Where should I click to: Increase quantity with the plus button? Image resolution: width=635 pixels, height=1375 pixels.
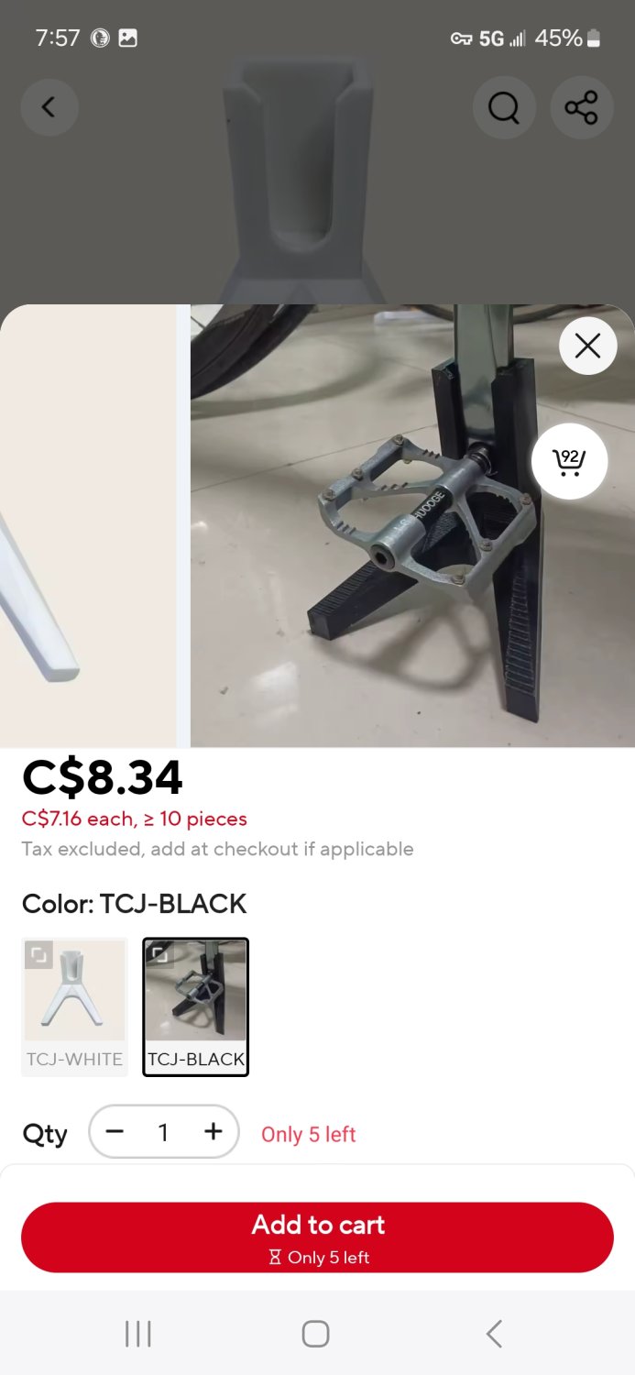(213, 1132)
